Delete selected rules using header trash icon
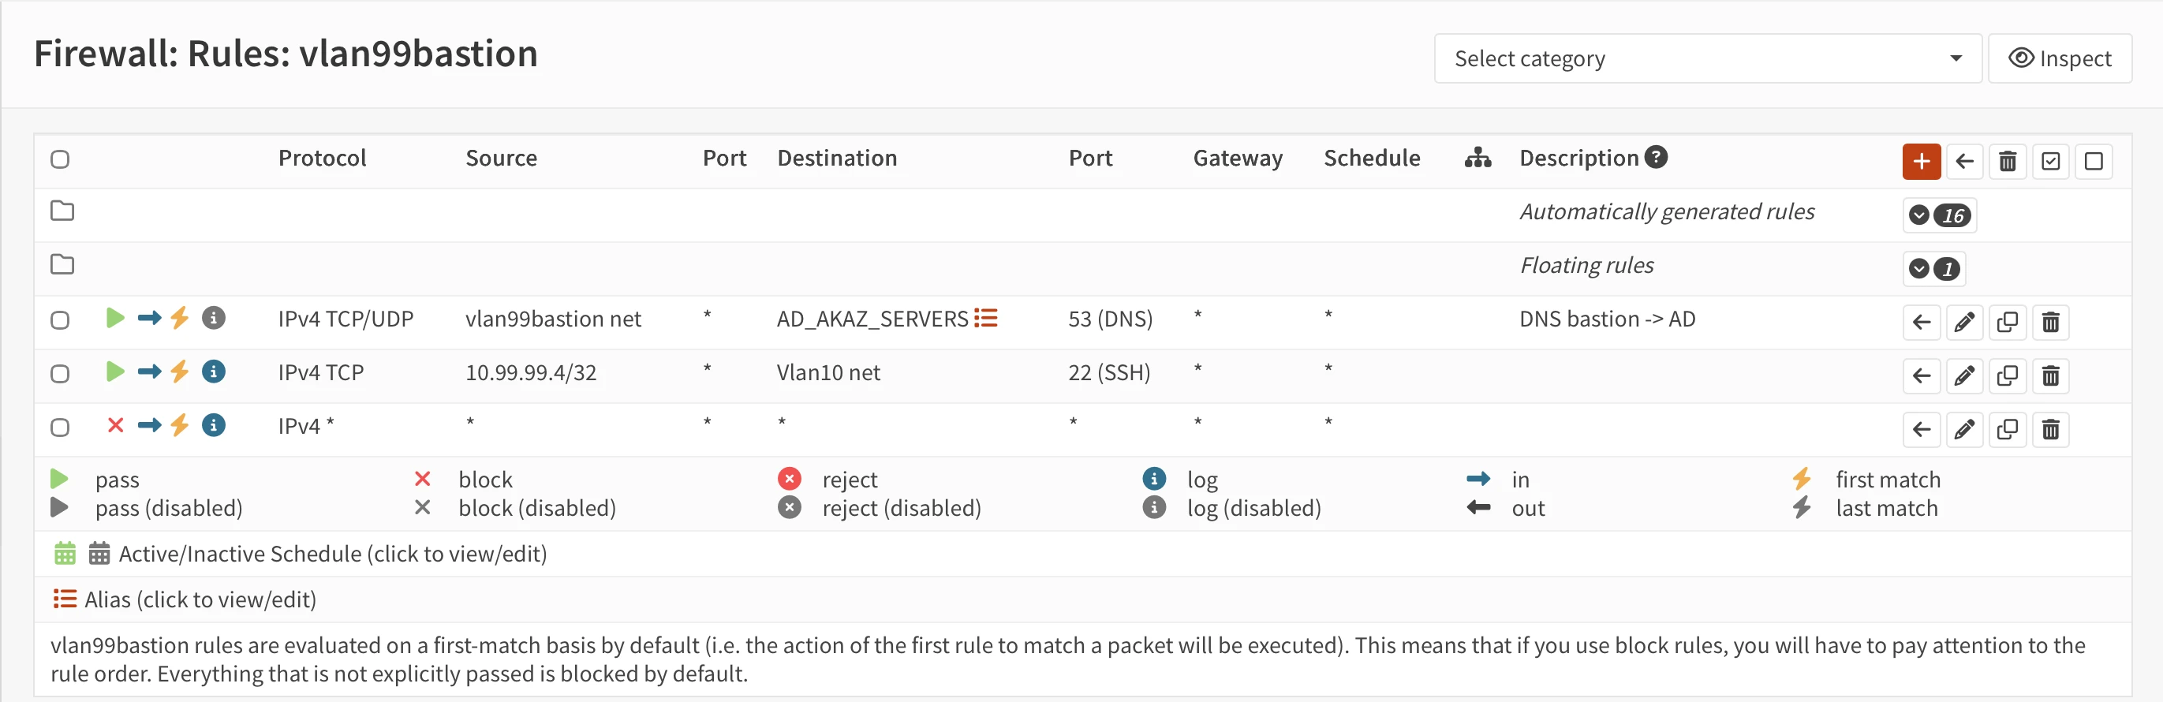The image size is (2163, 702). click(x=2007, y=161)
